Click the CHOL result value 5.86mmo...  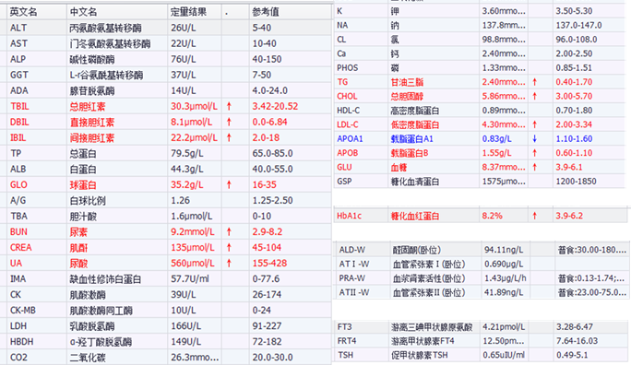[504, 97]
